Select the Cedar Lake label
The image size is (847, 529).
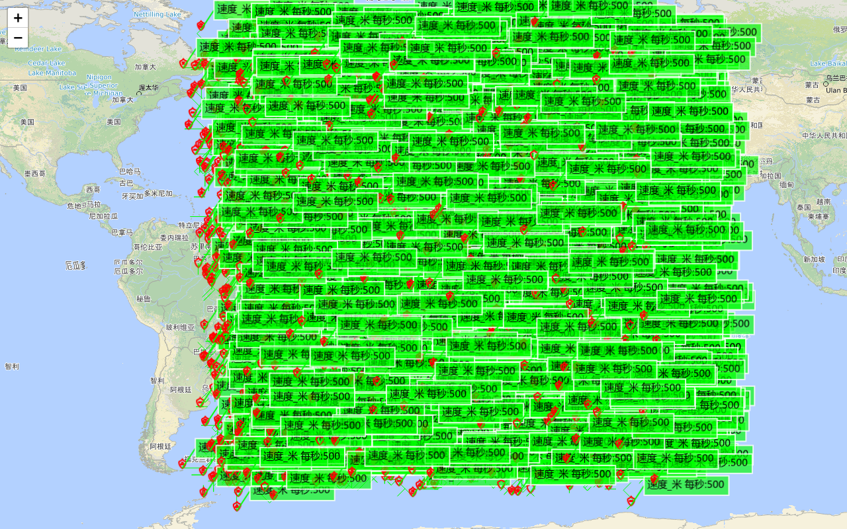tap(47, 63)
